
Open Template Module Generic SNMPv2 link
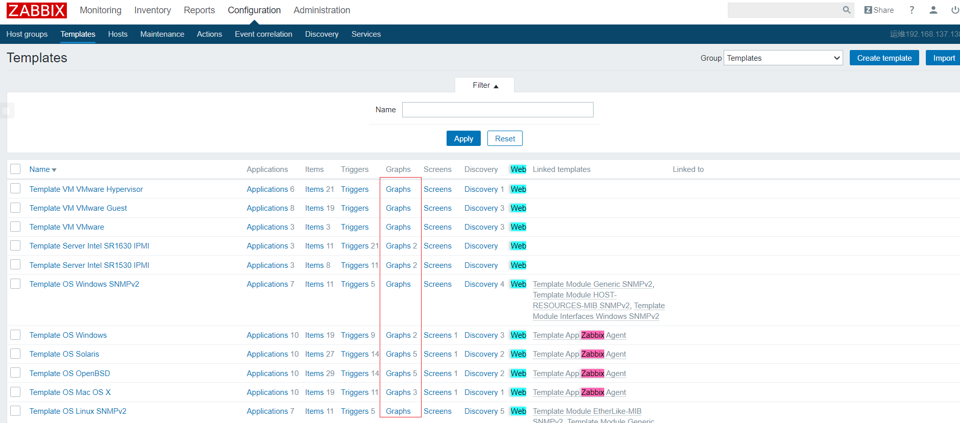(x=593, y=284)
